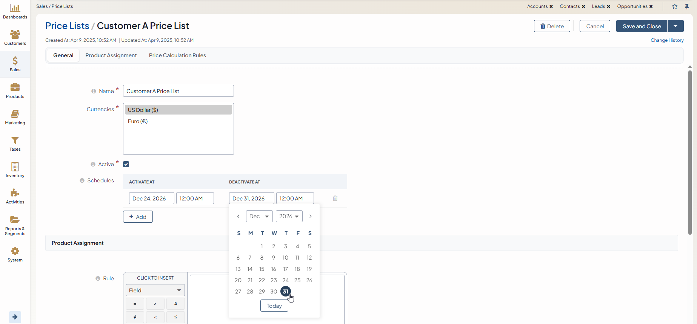Open the month dropdown showing Dec
The width and height of the screenshot is (697, 324).
click(259, 216)
